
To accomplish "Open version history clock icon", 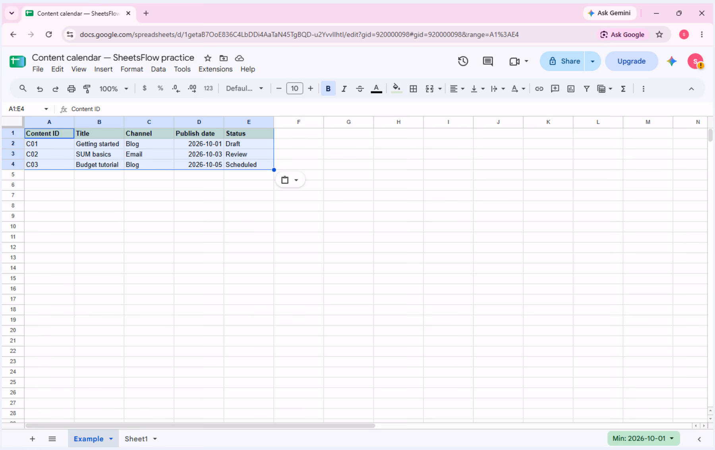I will click(x=463, y=61).
